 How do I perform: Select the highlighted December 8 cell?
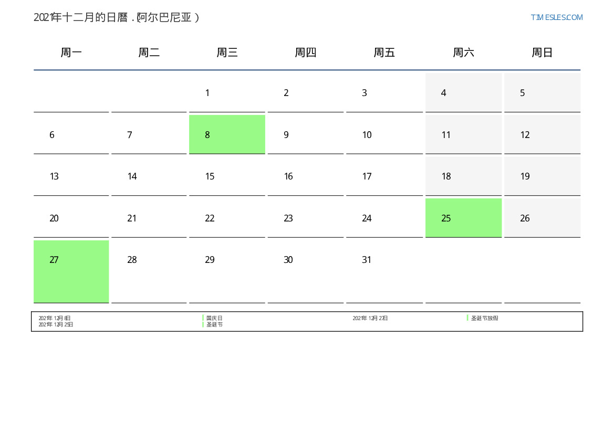point(227,134)
